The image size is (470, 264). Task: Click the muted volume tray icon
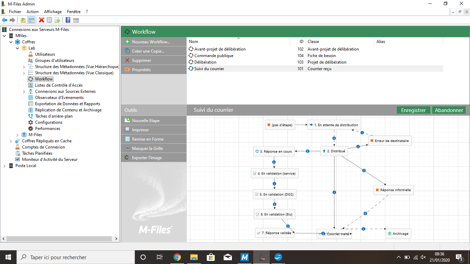[x=423, y=257]
